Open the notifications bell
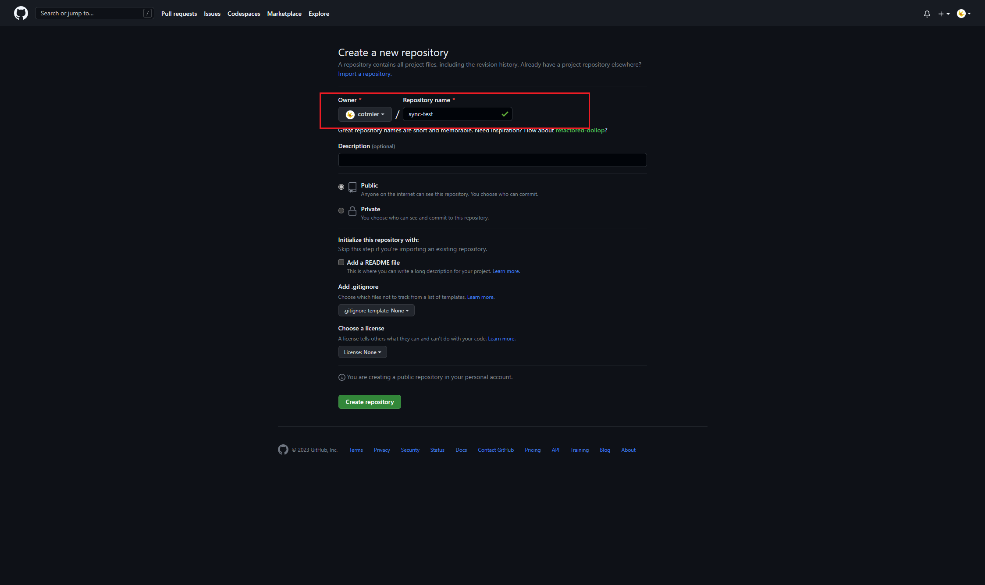Image resolution: width=985 pixels, height=585 pixels. [927, 14]
